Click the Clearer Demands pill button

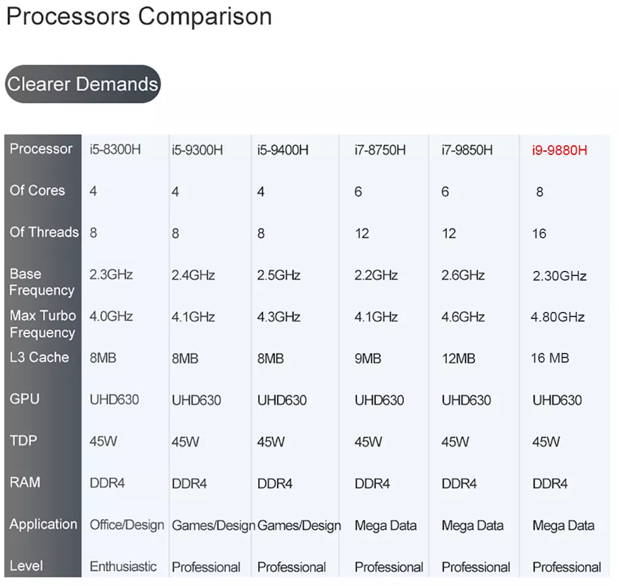pos(83,84)
